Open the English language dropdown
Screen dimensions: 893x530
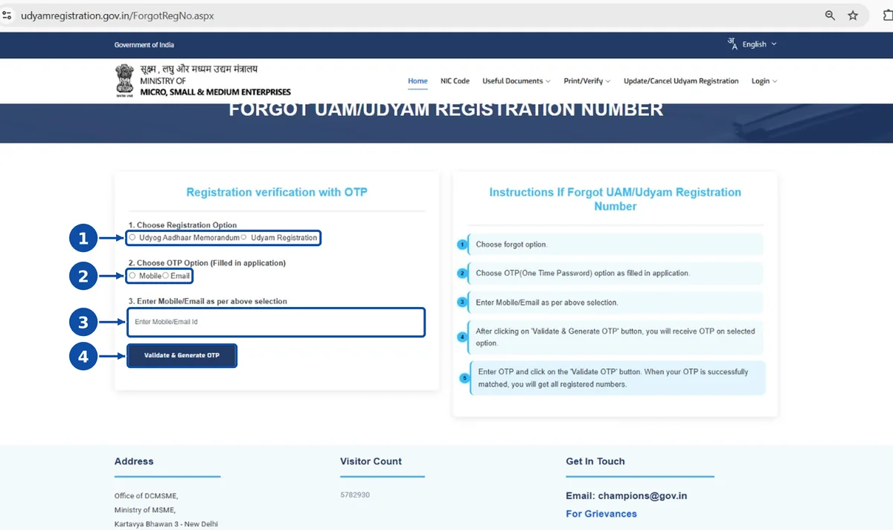click(759, 45)
